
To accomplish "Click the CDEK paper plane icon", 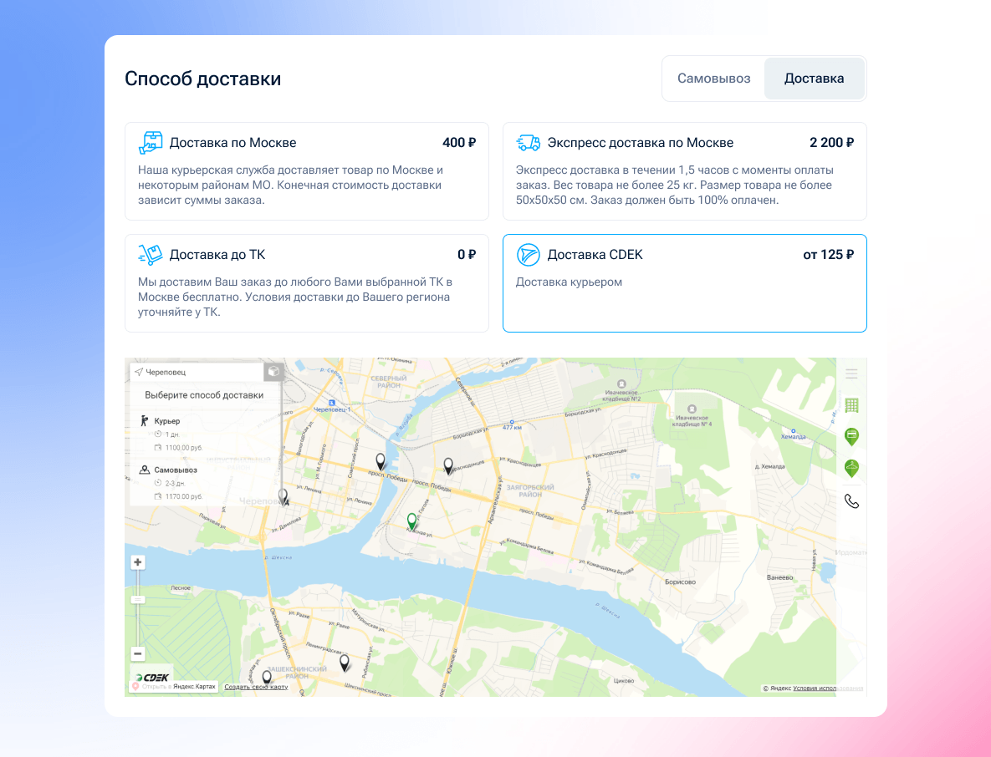I will coord(529,255).
